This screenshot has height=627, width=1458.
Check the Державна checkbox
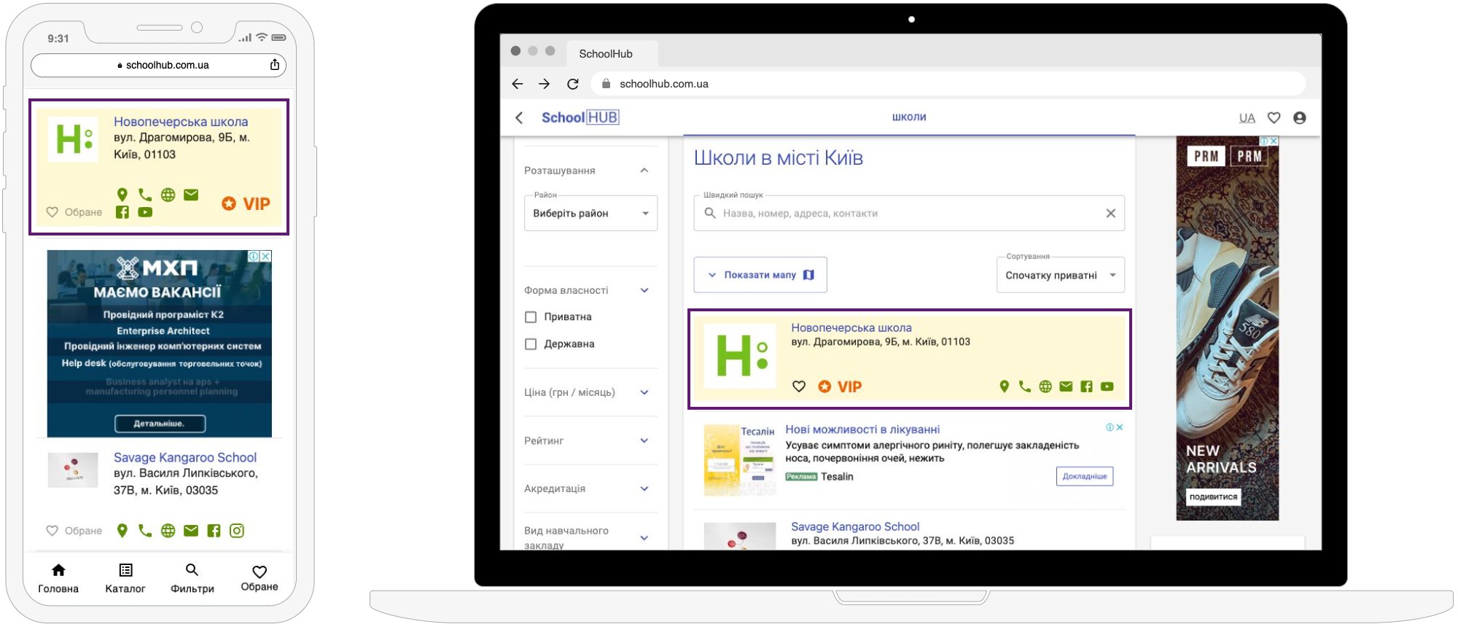point(531,344)
